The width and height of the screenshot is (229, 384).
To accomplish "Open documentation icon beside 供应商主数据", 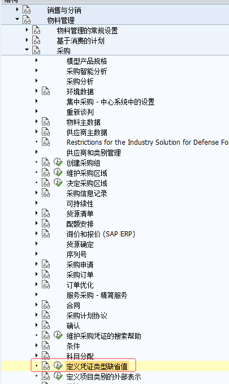I will point(46,132).
